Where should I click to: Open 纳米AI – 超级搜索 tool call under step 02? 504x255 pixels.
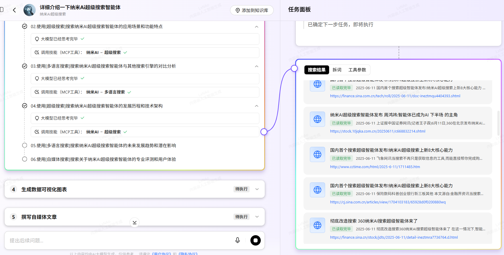(x=145, y=52)
